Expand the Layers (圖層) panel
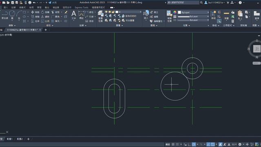 (119, 25)
